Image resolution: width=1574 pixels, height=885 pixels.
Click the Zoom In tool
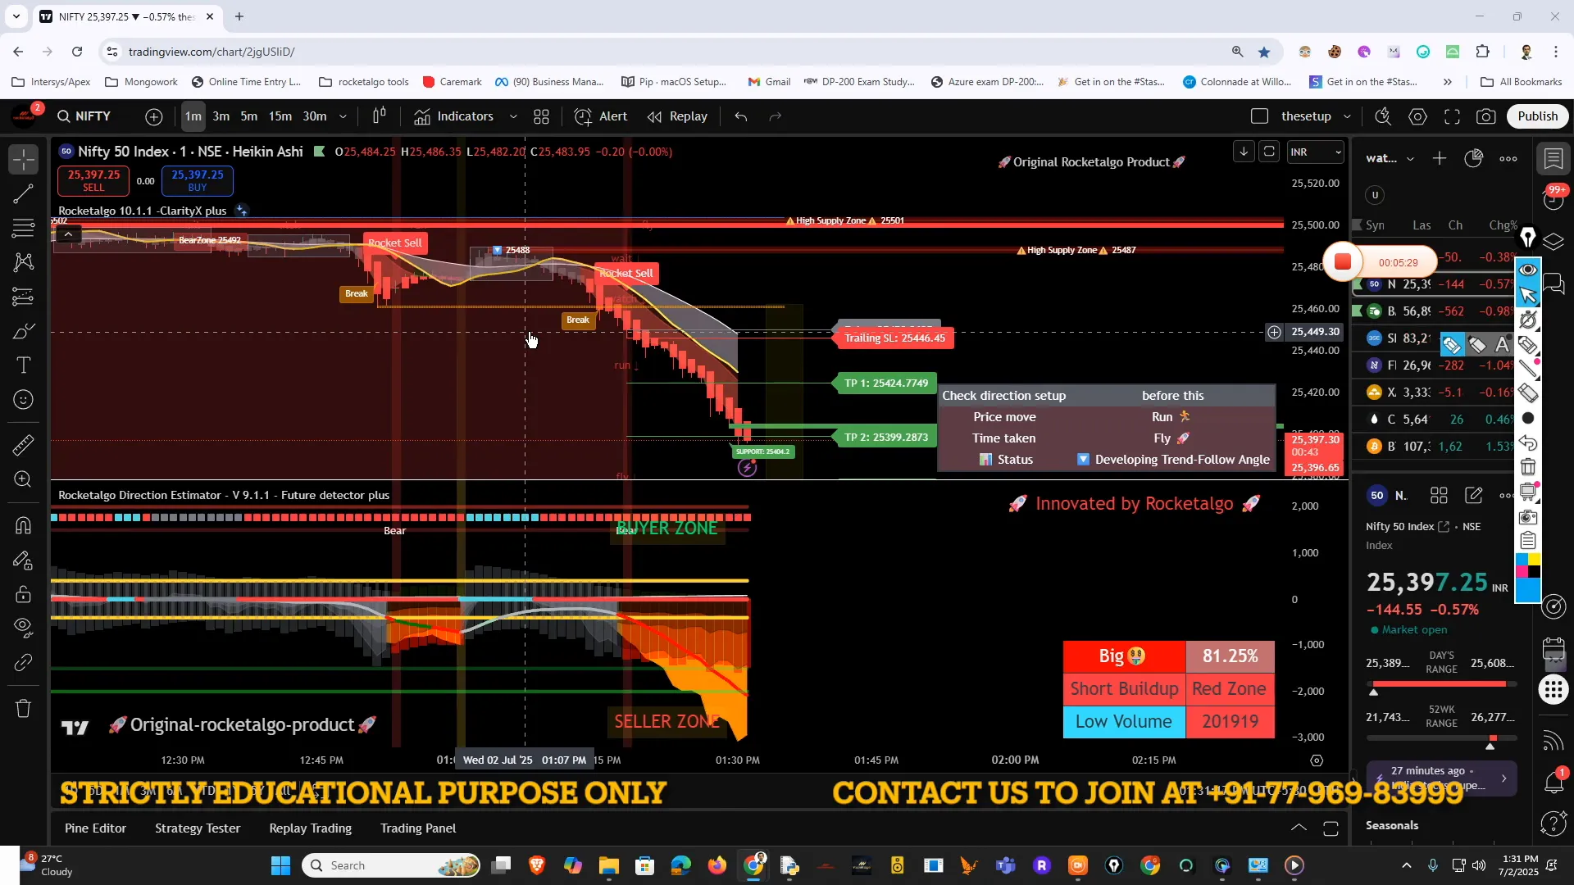24,479
